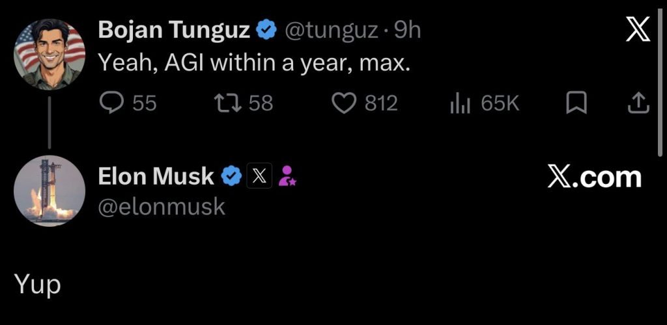Click the X logo in top corner

[x=638, y=30]
